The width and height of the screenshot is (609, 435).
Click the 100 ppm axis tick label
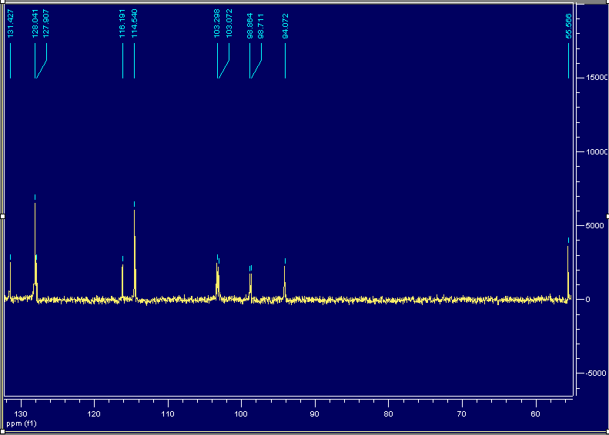pyautogui.click(x=241, y=414)
